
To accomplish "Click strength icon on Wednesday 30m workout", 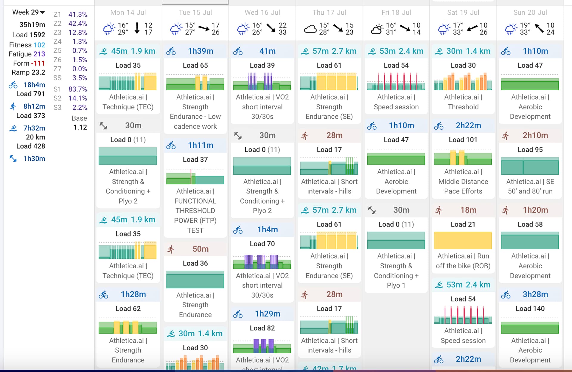I will 238,136.
